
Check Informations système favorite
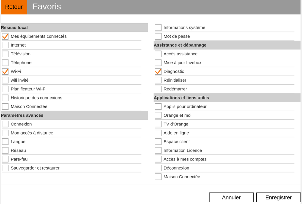(158, 27)
